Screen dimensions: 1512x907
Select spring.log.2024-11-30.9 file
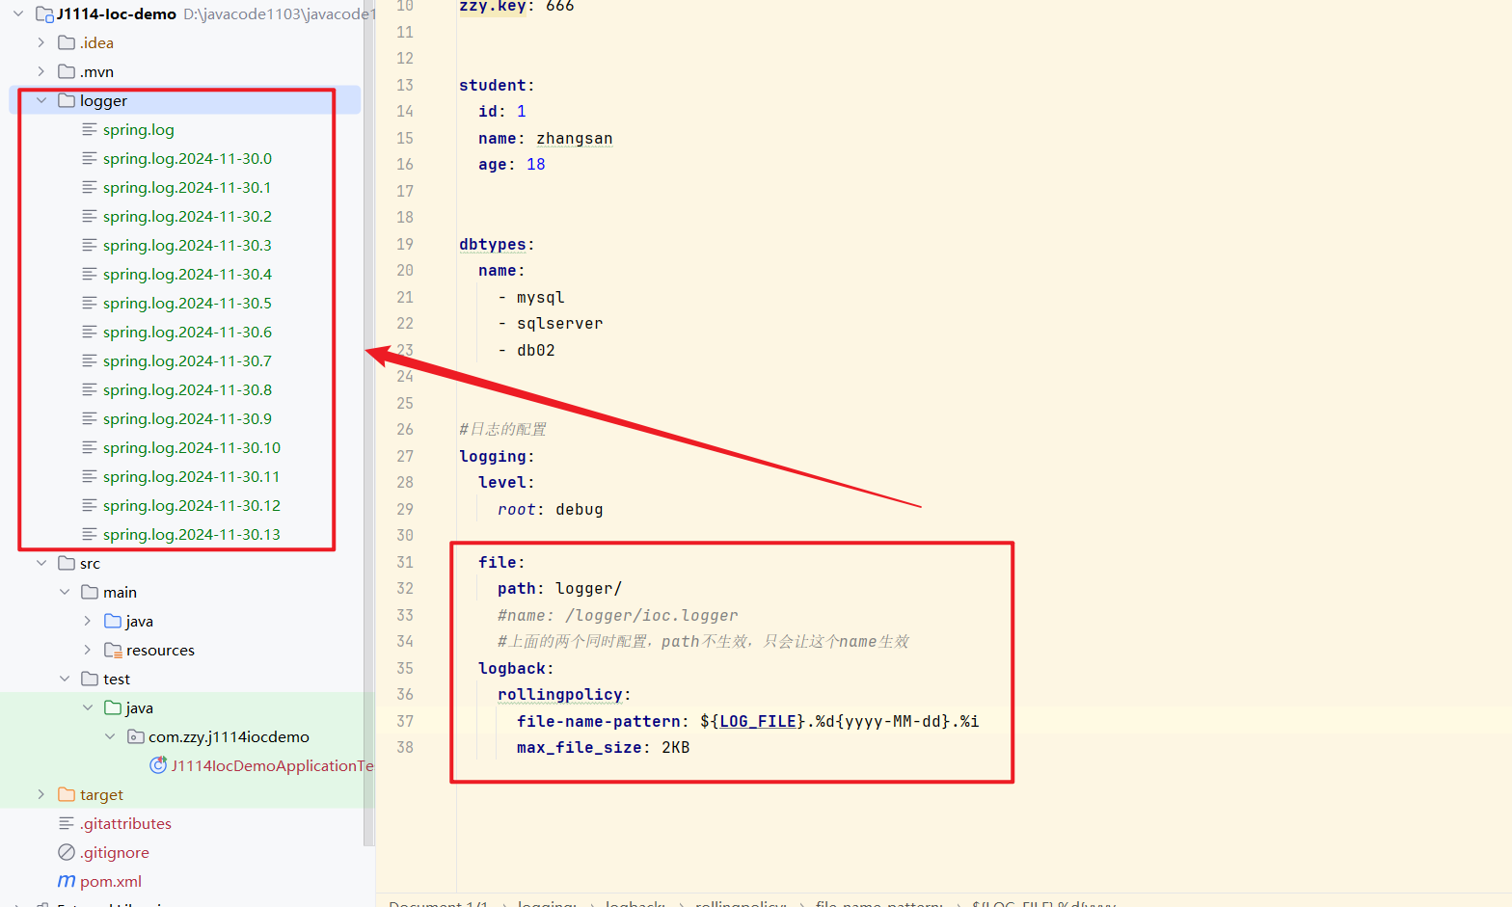pyautogui.click(x=187, y=418)
